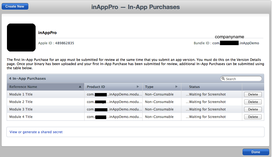Click Waiting for Screenshot status, Module 4 row
Viewport: 272px width, 157px height.
(206, 117)
